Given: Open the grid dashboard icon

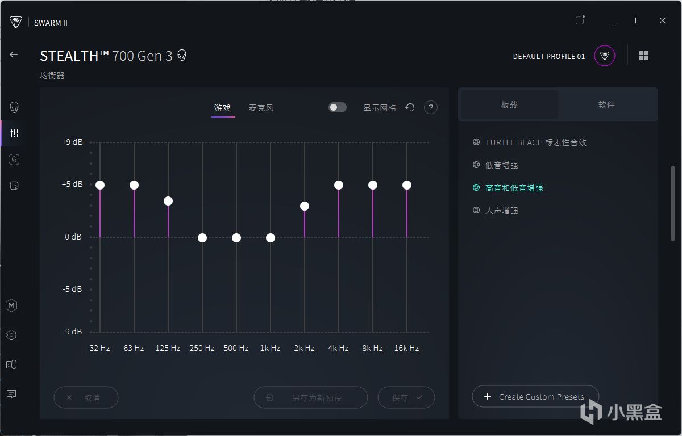Looking at the screenshot, I should [644, 56].
